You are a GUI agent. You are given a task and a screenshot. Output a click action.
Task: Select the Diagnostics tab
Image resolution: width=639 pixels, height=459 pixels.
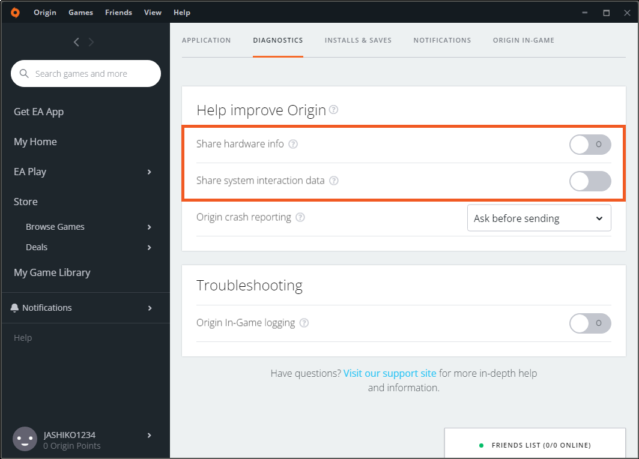coord(278,40)
